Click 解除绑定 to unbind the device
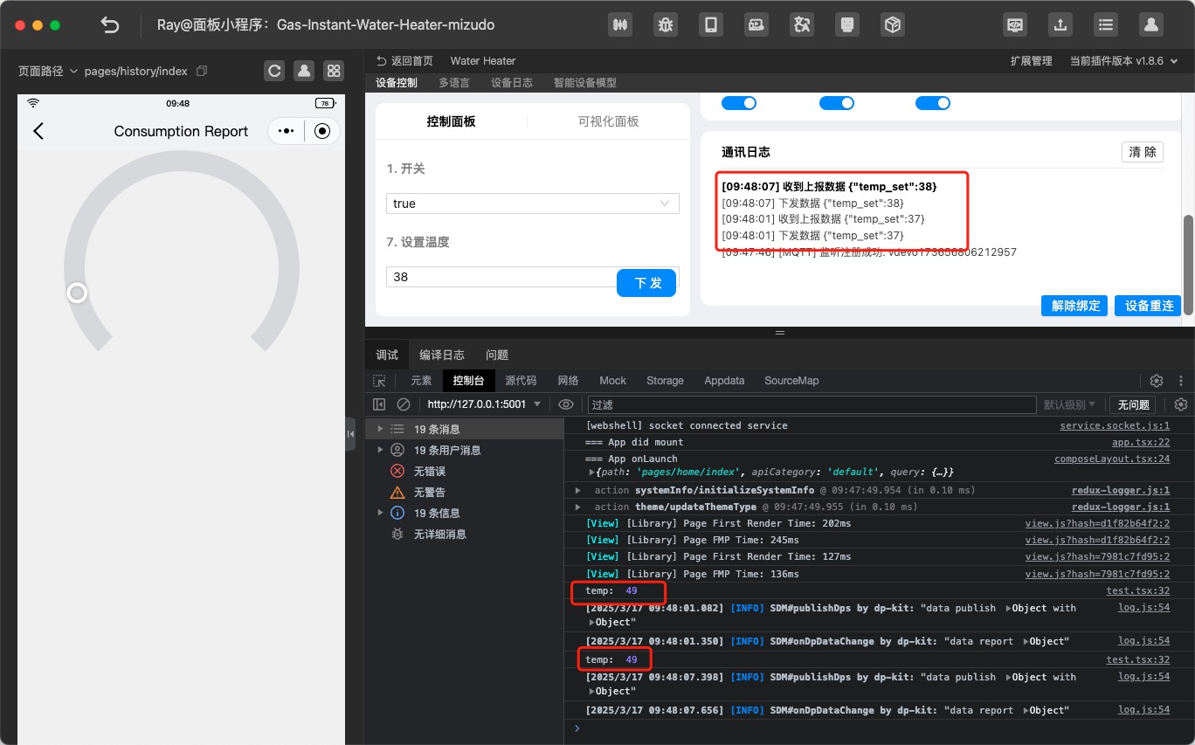Image resolution: width=1195 pixels, height=745 pixels. [1074, 305]
